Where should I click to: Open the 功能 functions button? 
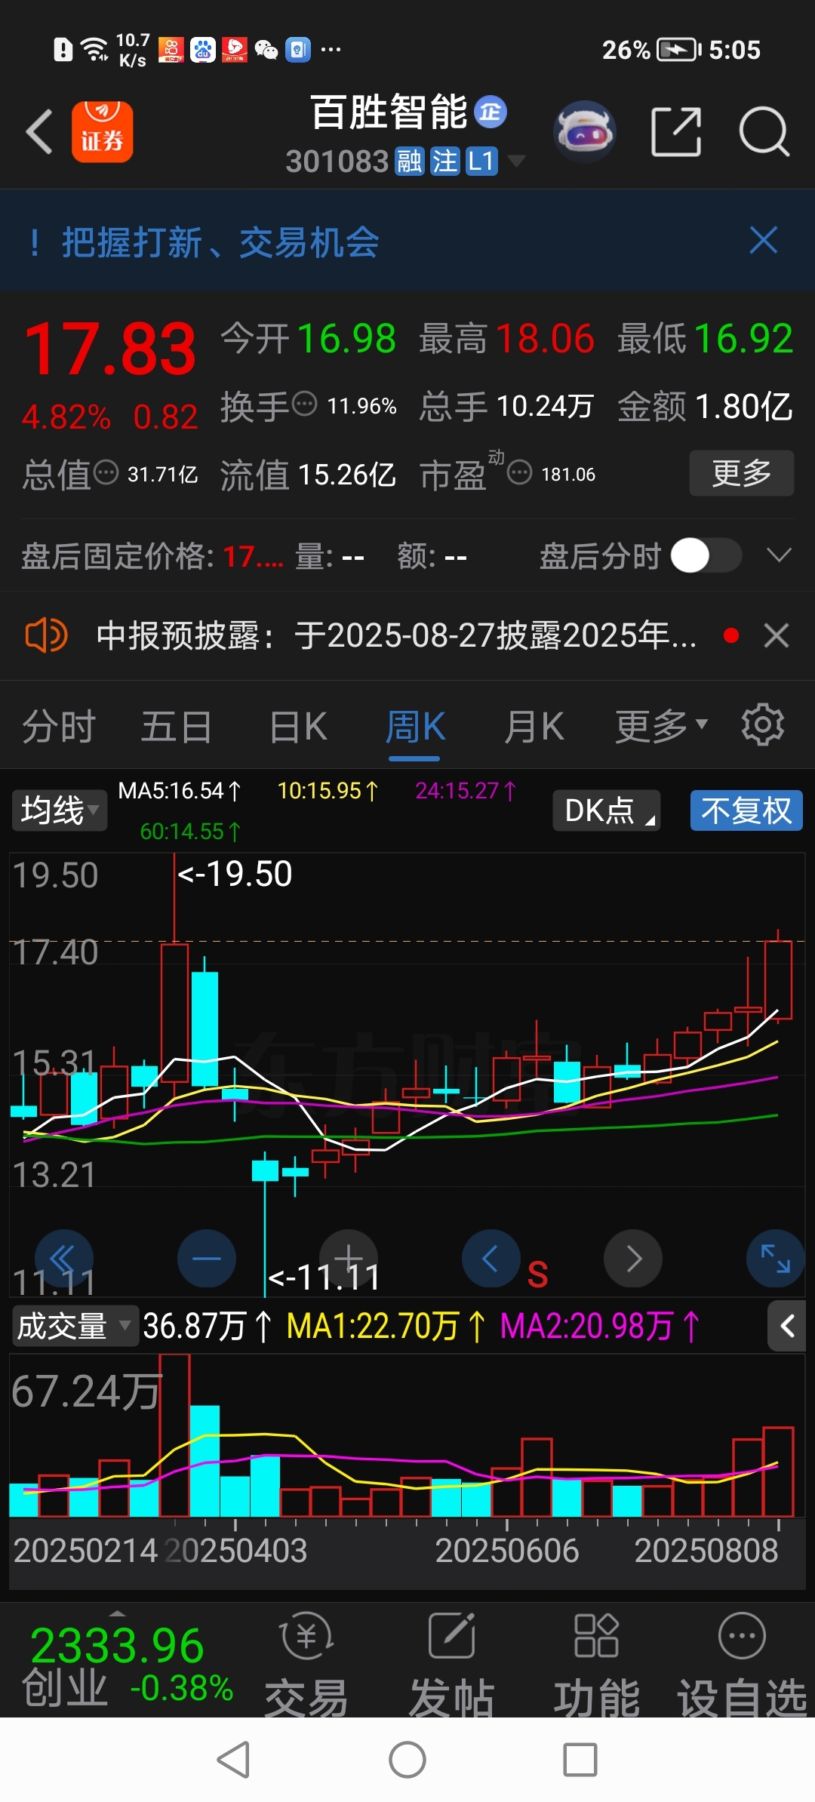tap(596, 1666)
